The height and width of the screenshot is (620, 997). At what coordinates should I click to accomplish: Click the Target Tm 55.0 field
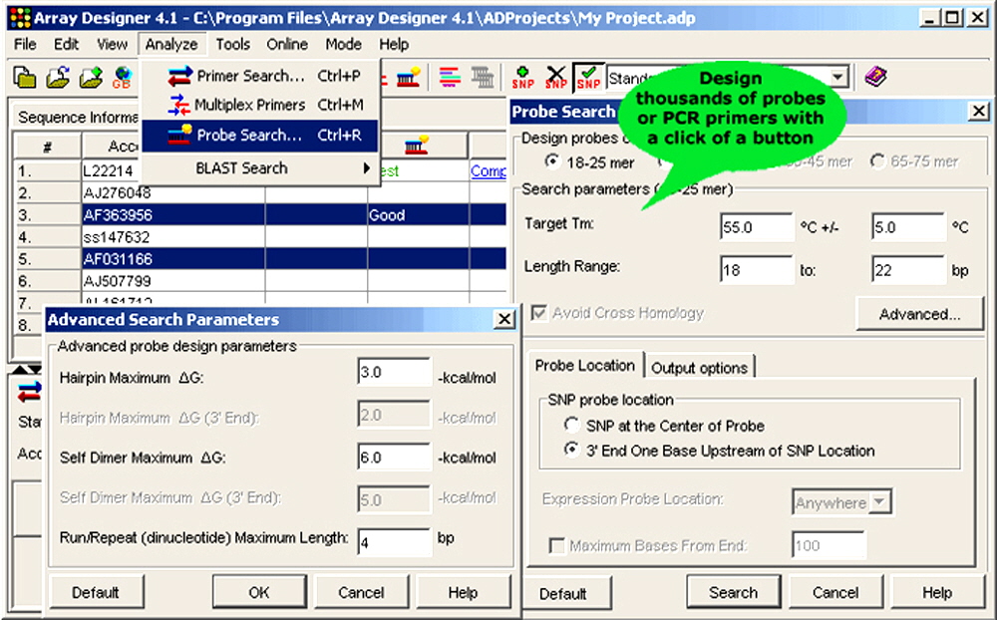coord(757,227)
